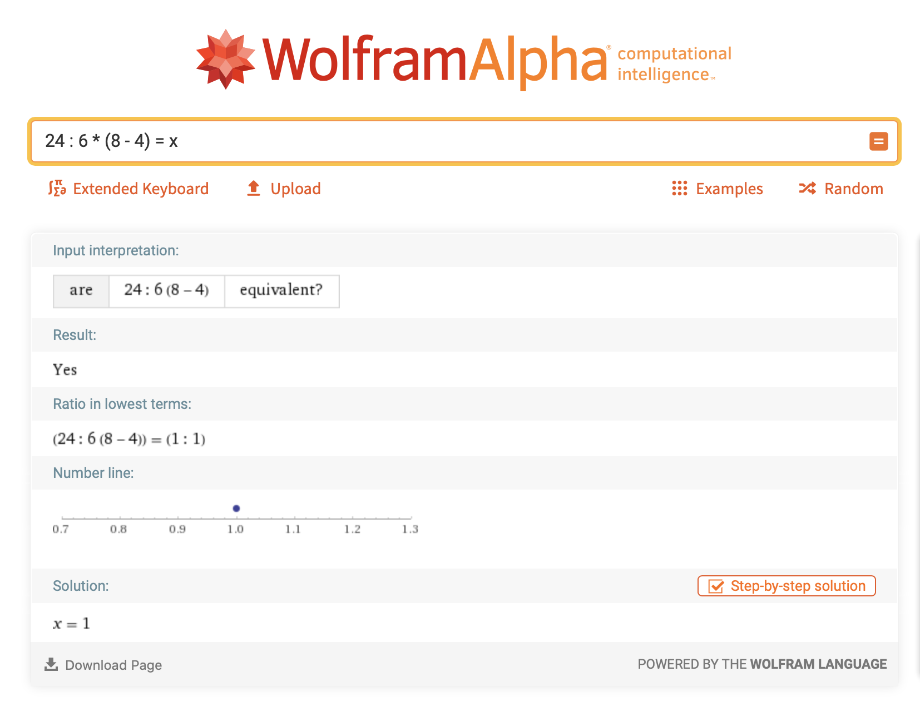Select the 'x = 1' solution text
Image resolution: width=920 pixels, height=711 pixels.
pyautogui.click(x=71, y=624)
